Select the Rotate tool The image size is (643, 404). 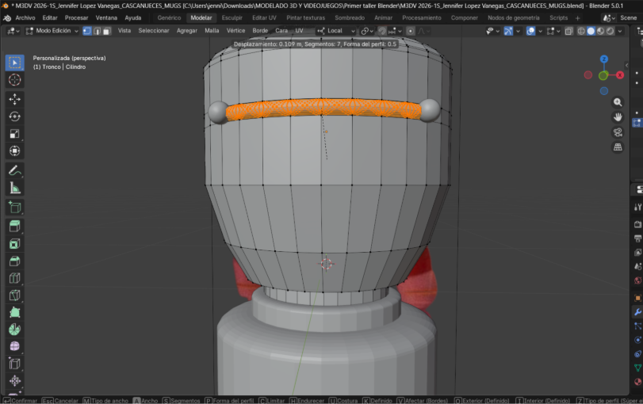pyautogui.click(x=14, y=116)
